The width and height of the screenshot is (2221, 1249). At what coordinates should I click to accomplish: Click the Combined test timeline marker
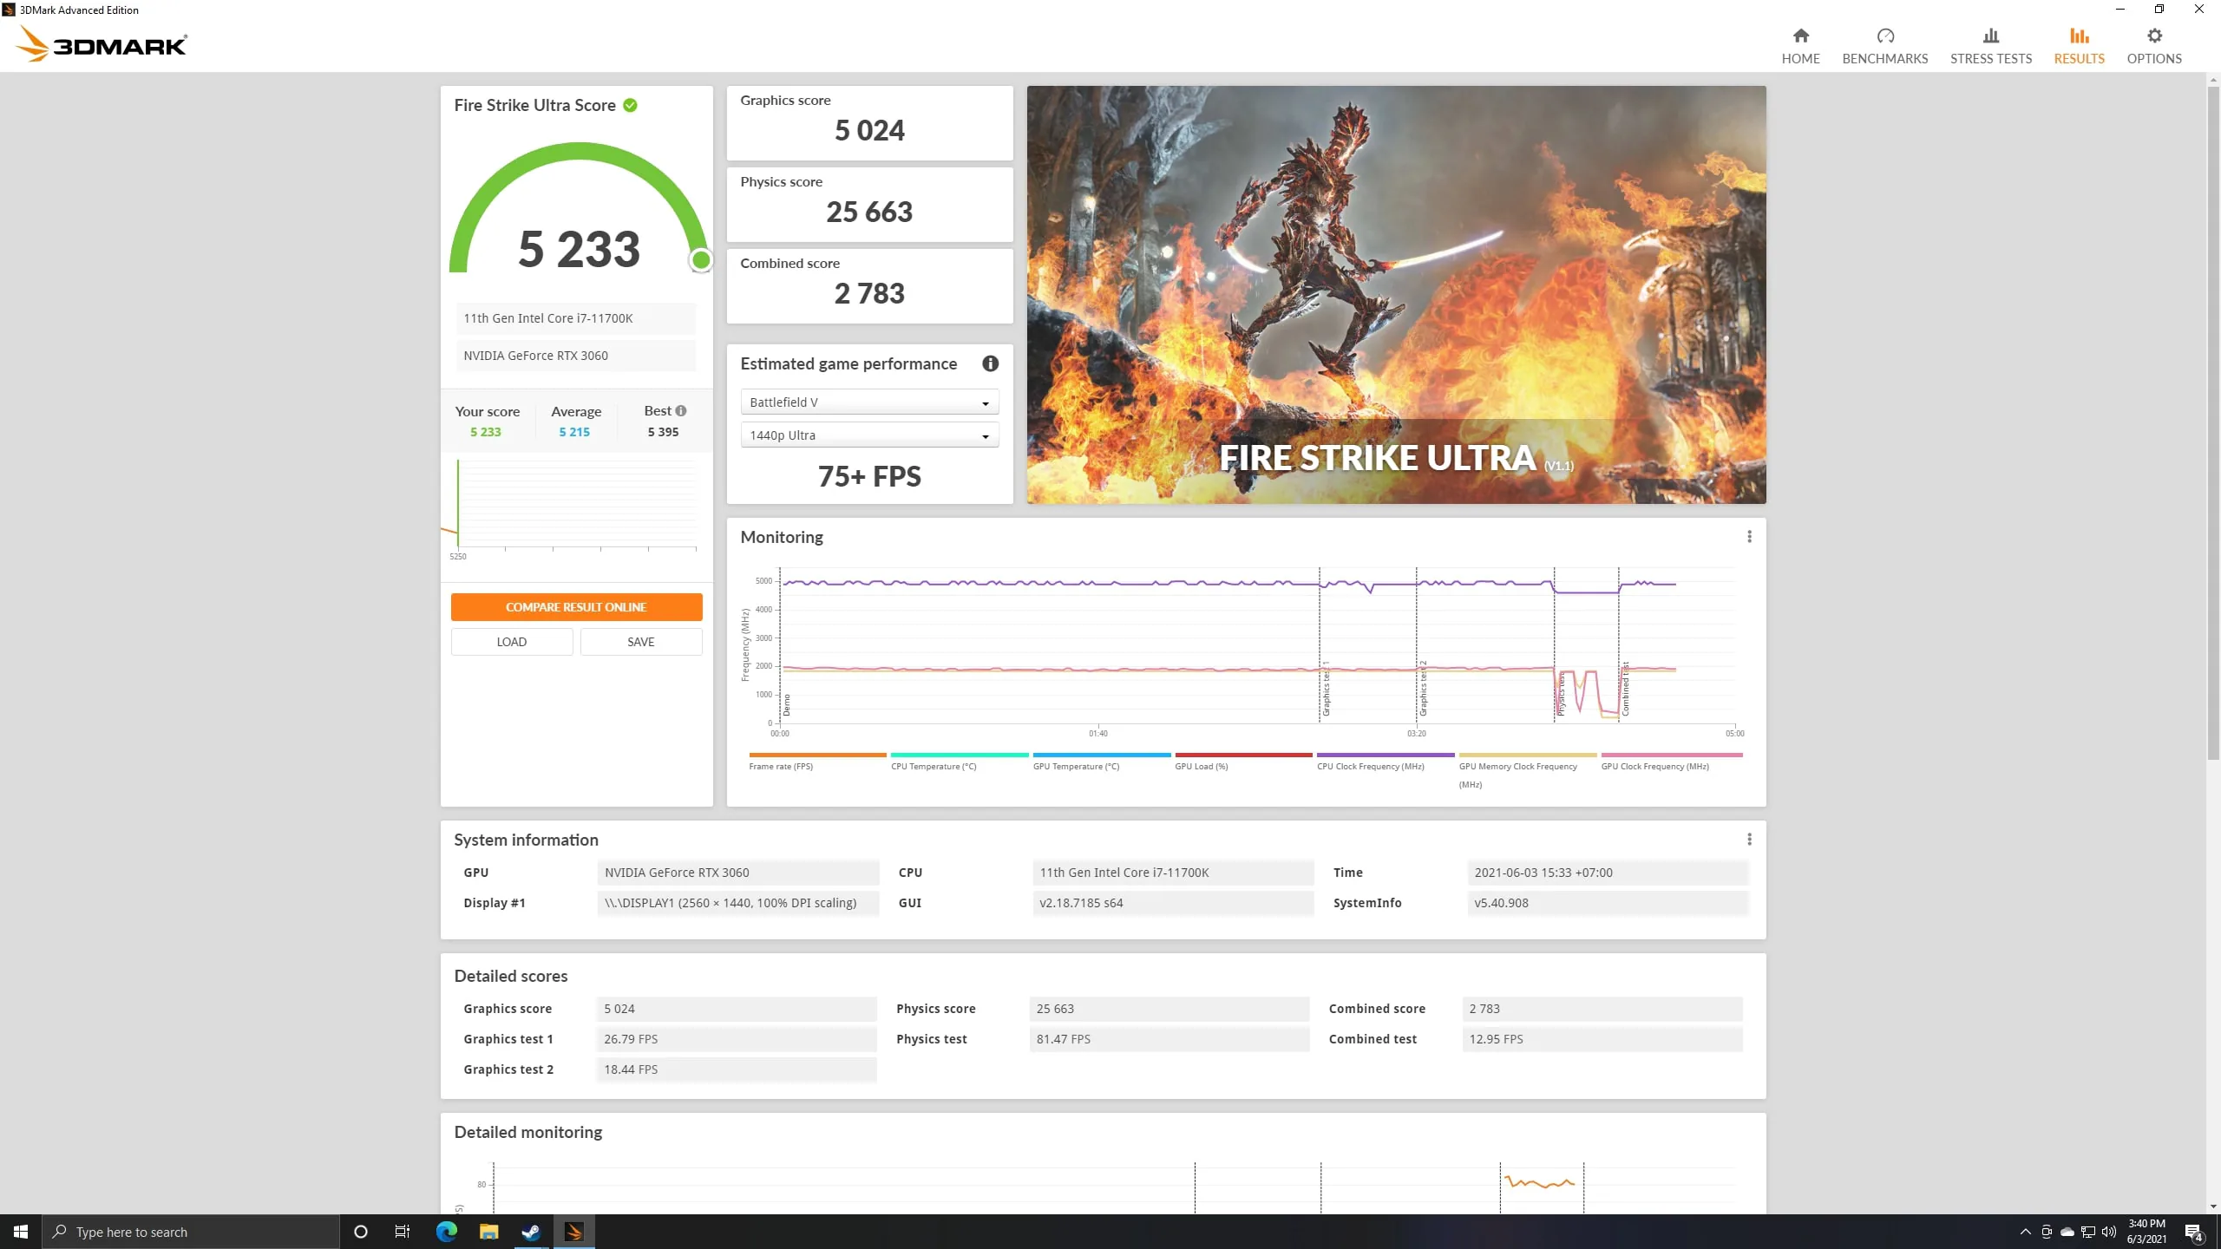tap(1625, 689)
